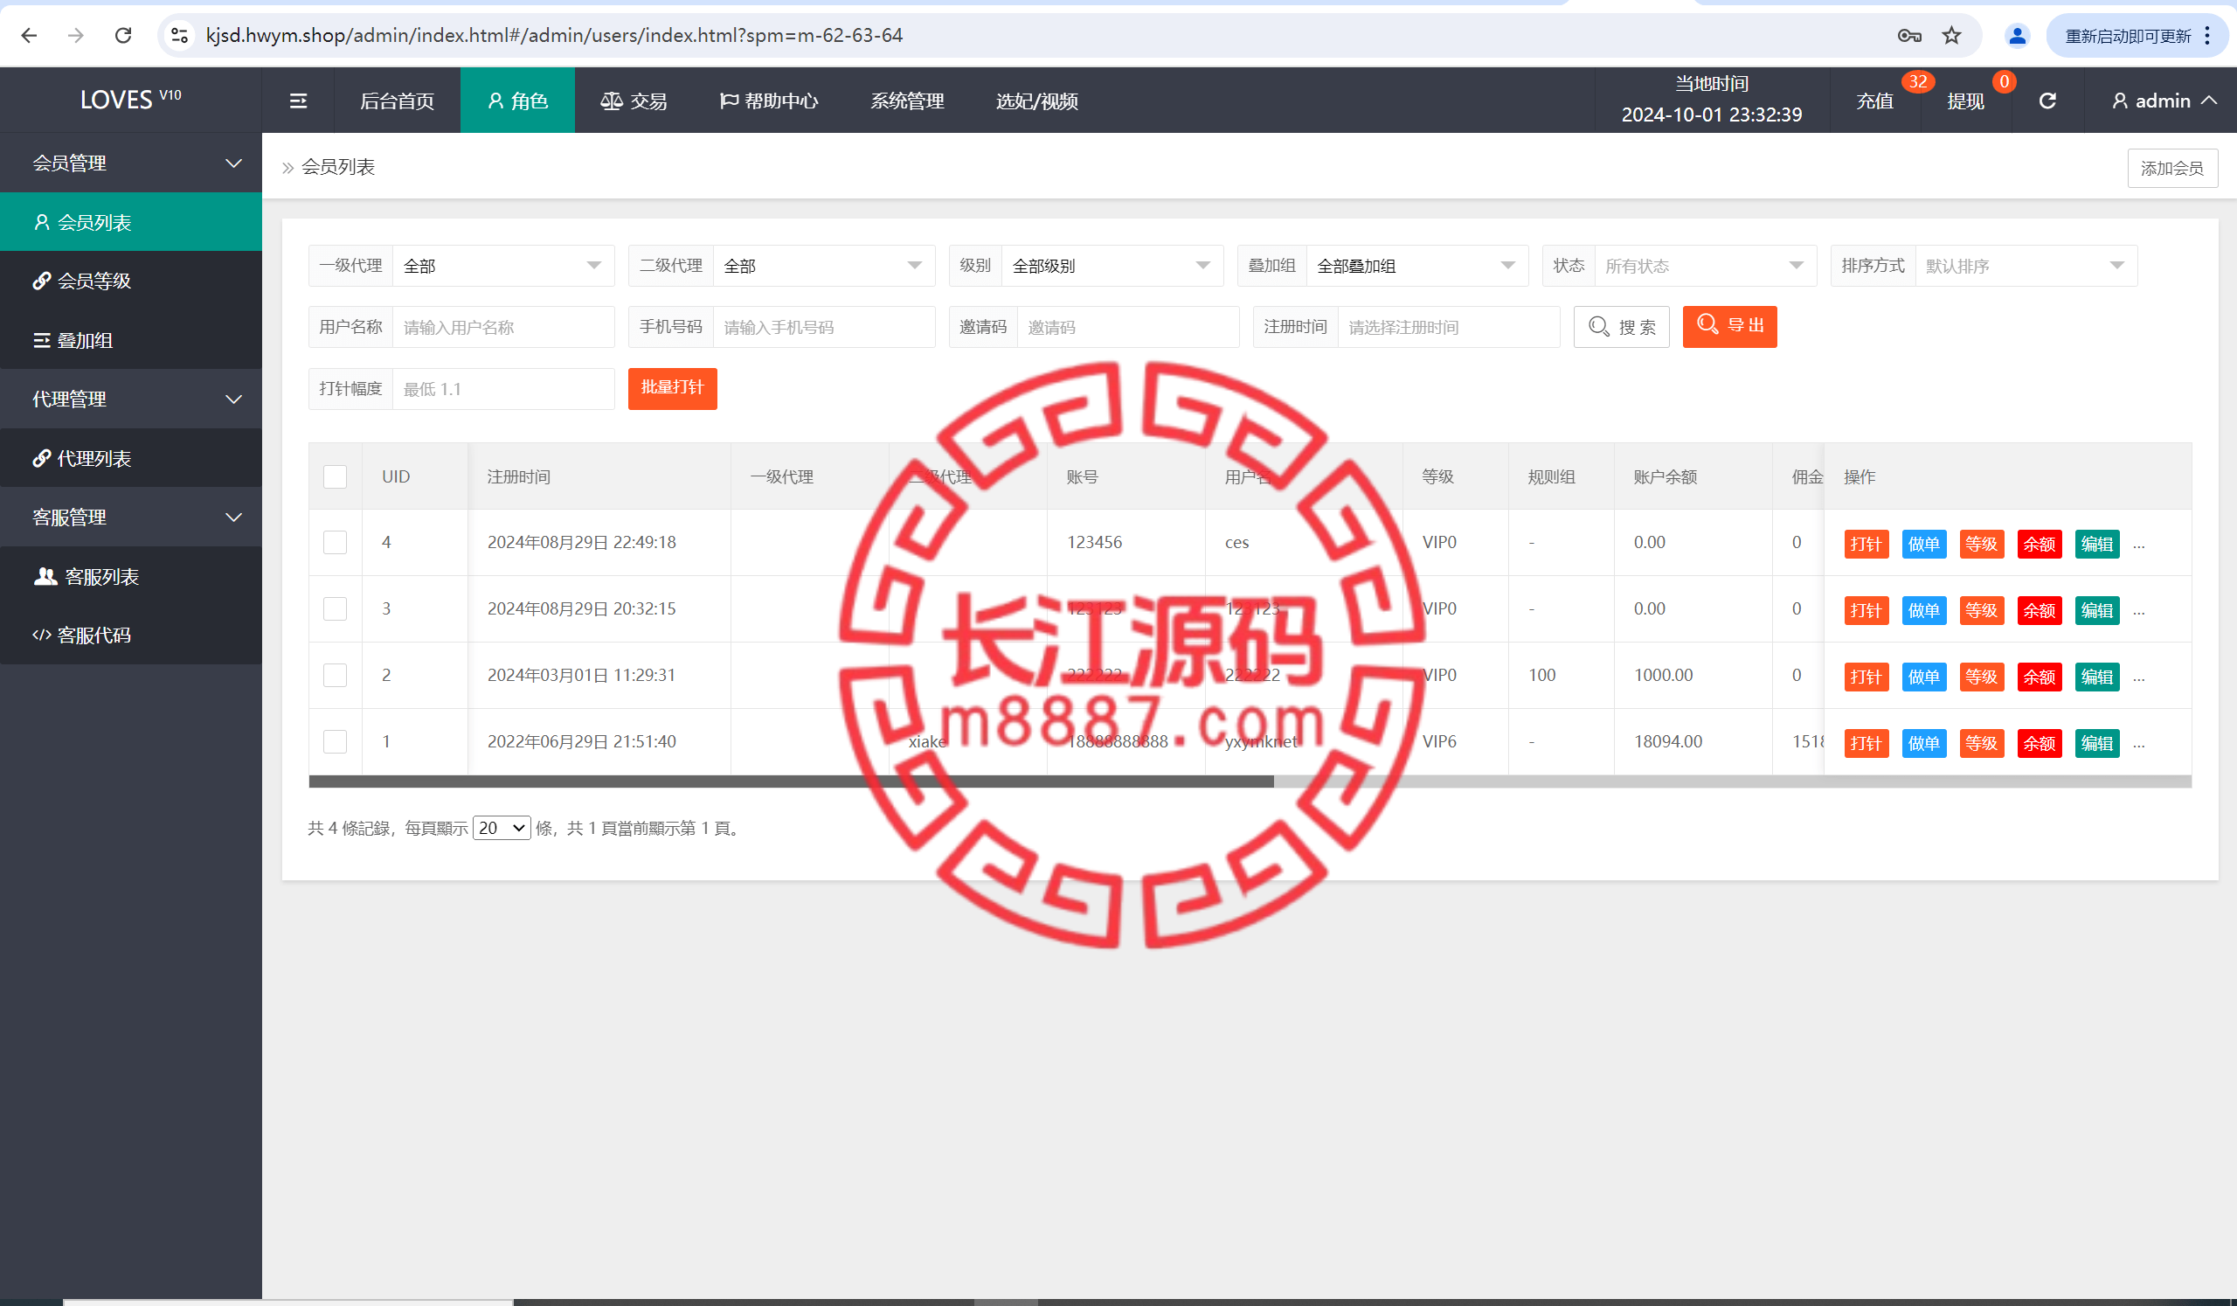Click 打针 for UID 4 row
Viewport: 2237px width, 1306px height.
click(1866, 545)
